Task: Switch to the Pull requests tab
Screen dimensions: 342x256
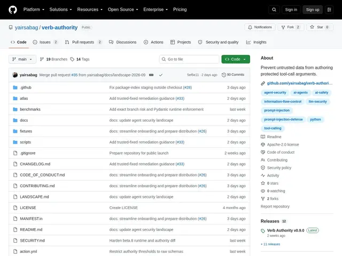Action: [83, 42]
